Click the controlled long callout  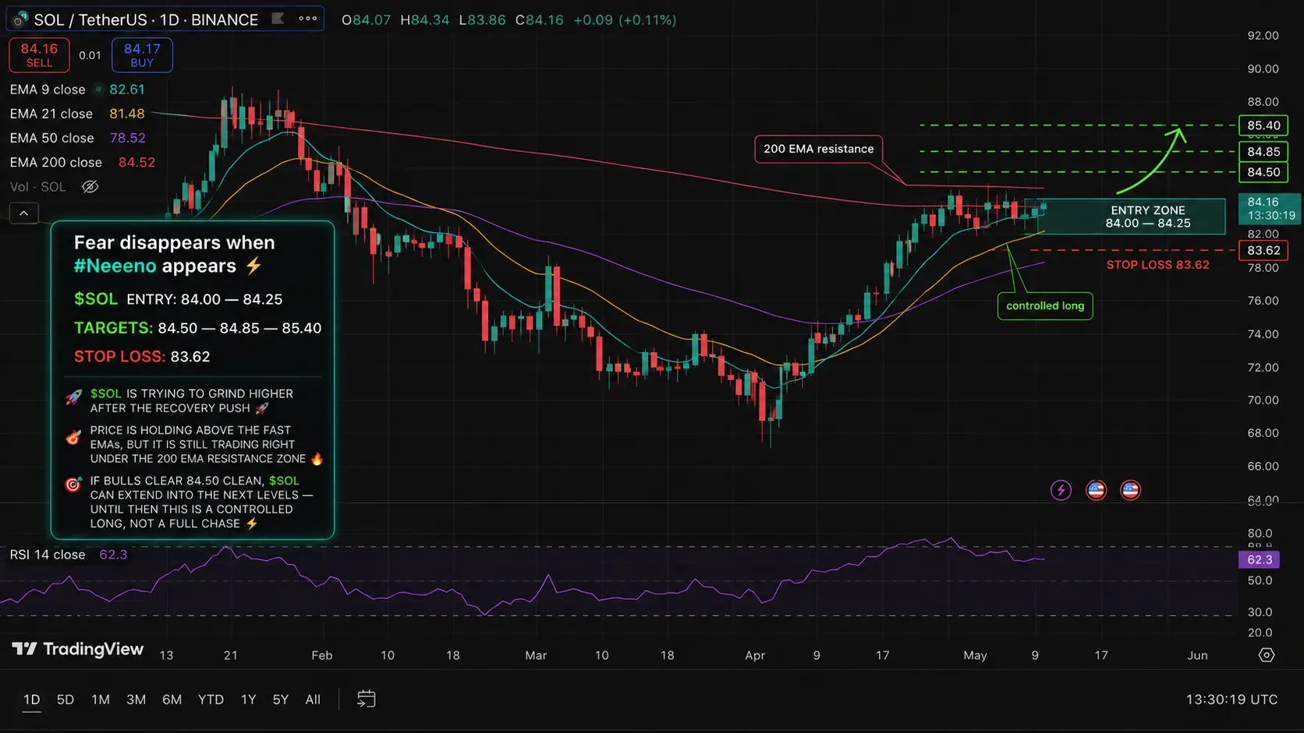1045,305
